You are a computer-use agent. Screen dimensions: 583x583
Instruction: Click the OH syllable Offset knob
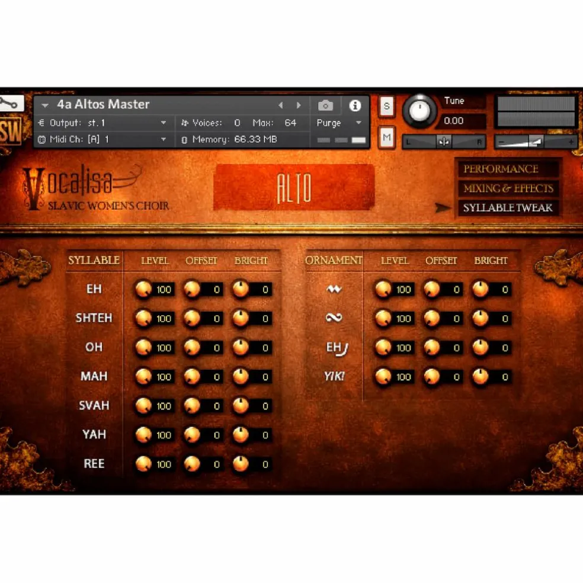coord(192,348)
